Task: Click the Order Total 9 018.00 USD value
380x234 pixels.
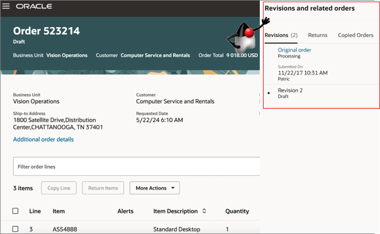Action: (242, 55)
